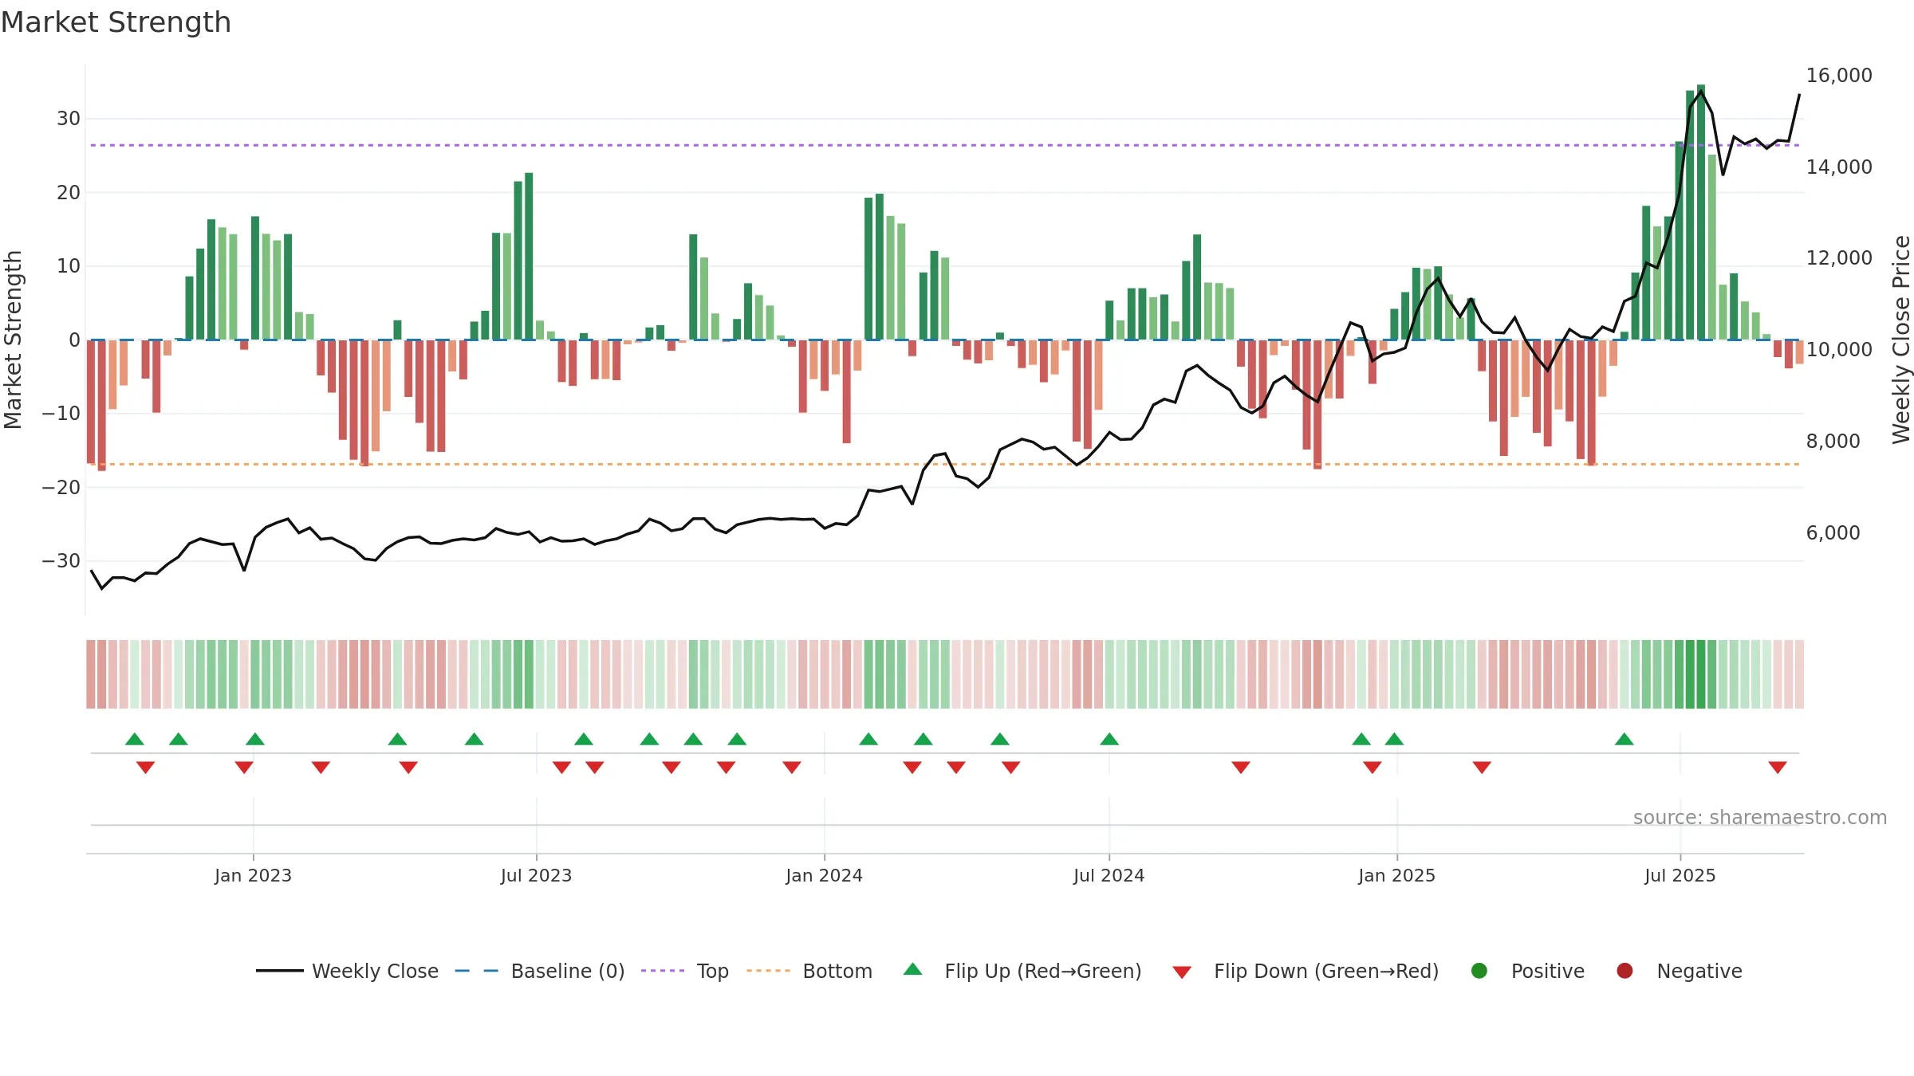This screenshot has height=1076, width=1914.
Task: Click the 30 tick on the left axis
Action: pos(69,119)
